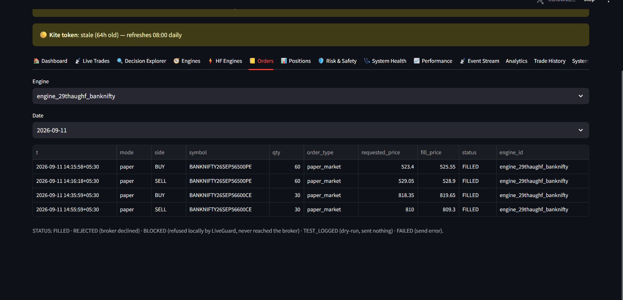Select cell 2026-09-11 14:15:58+05:30

74,167
